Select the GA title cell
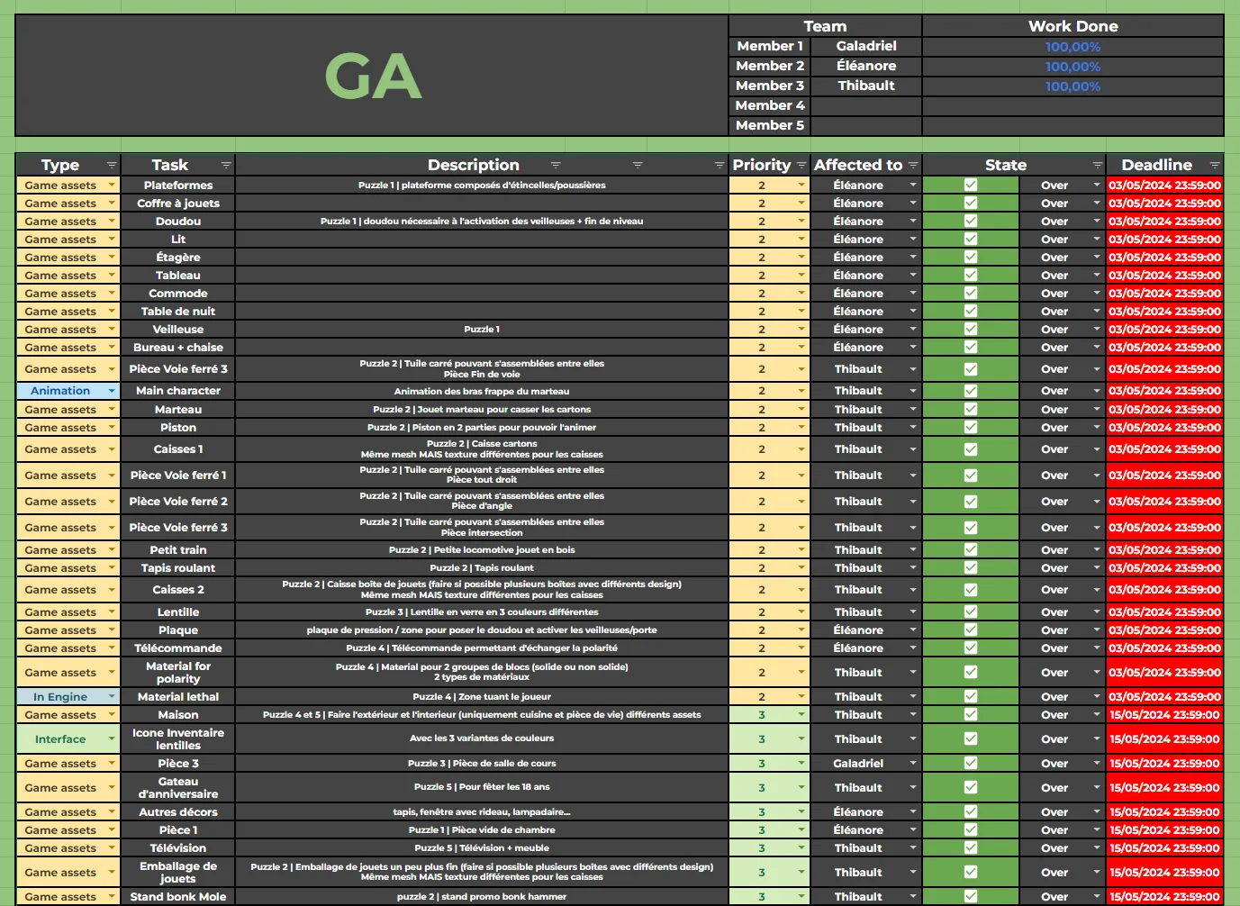This screenshot has height=906, width=1240. 372,76
